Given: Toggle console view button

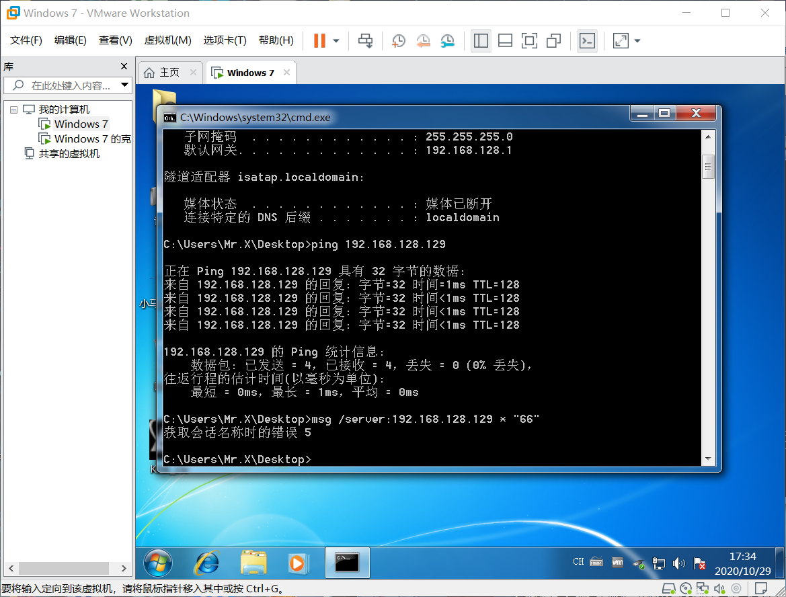Looking at the screenshot, I should pos(587,40).
